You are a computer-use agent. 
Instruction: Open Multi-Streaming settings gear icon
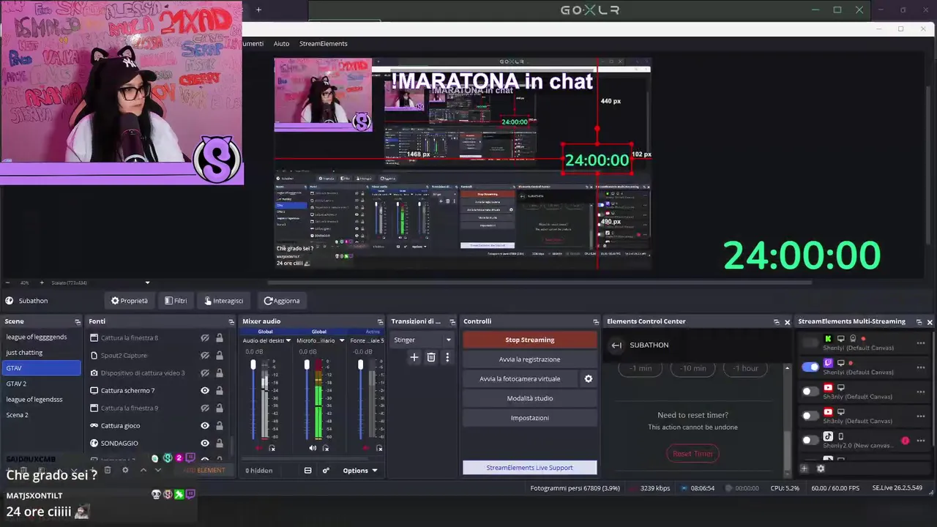pos(821,468)
